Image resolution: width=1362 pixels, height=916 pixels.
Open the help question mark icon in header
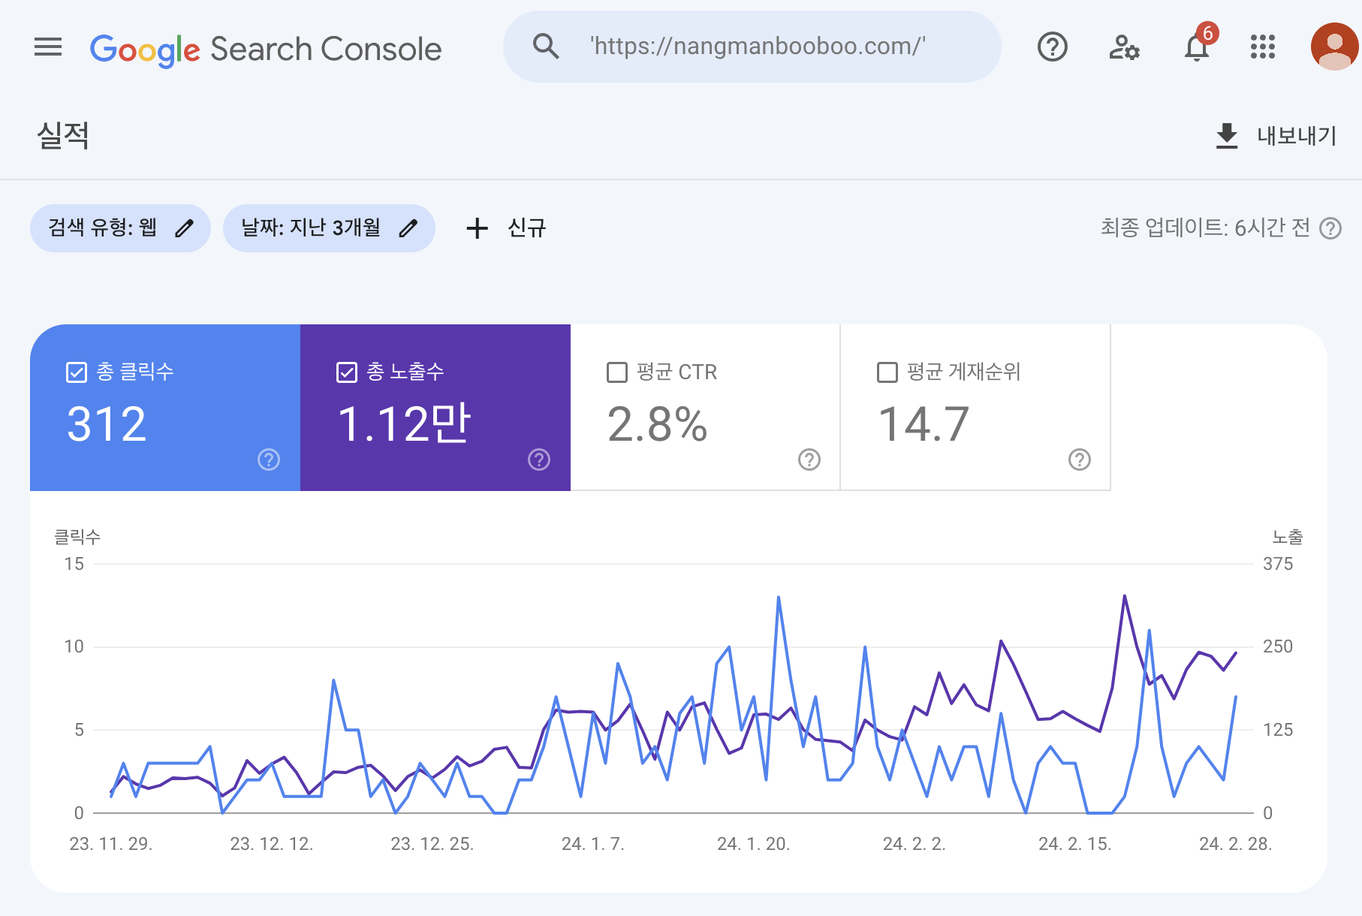pyautogui.click(x=1052, y=47)
